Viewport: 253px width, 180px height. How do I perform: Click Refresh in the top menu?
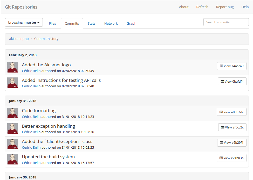[202, 7]
